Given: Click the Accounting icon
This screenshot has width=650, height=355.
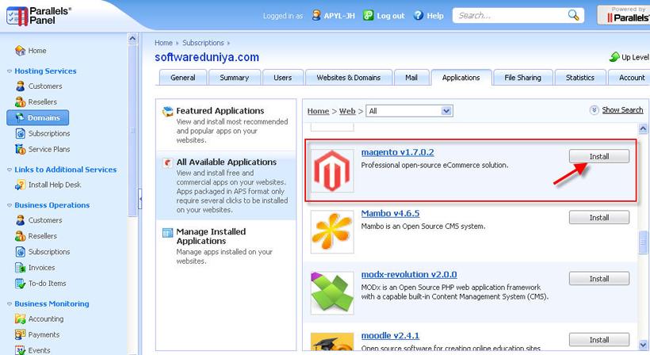Looking at the screenshot, I should pyautogui.click(x=20, y=319).
